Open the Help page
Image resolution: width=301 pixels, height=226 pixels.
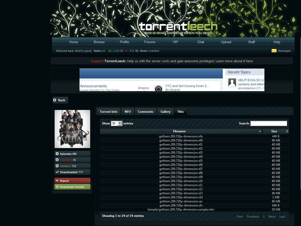(277, 42)
